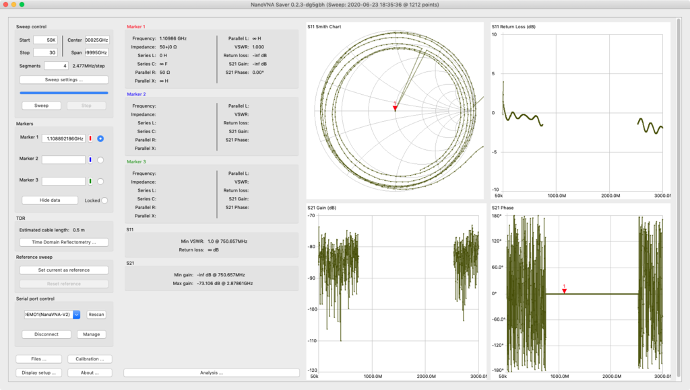Viewport: 690px width, 390px height.
Task: Click Marker 3 frequency input field
Action: [x=64, y=182]
